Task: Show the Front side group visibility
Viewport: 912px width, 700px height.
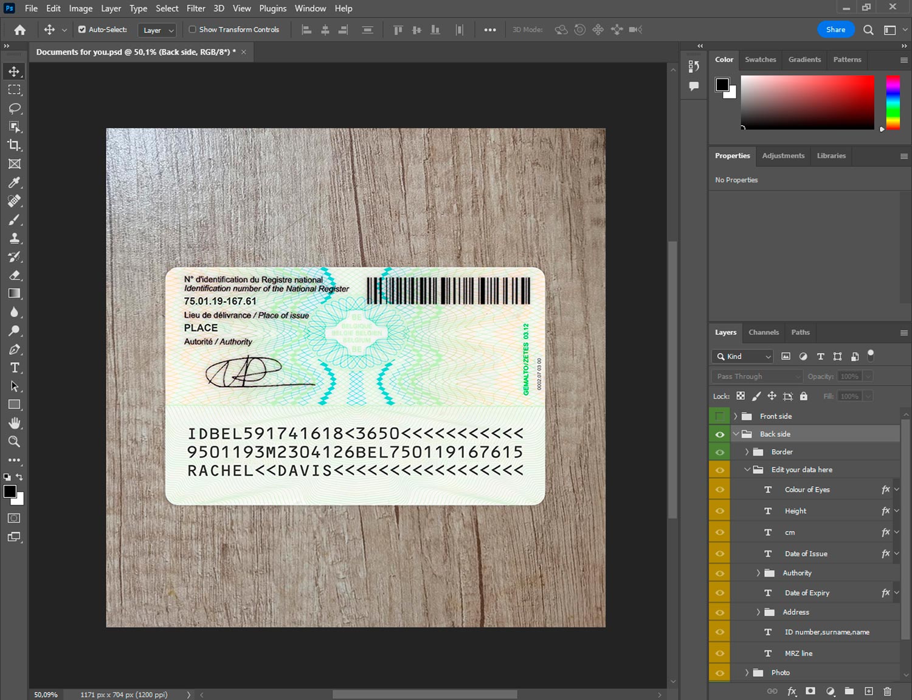Action: pos(719,416)
